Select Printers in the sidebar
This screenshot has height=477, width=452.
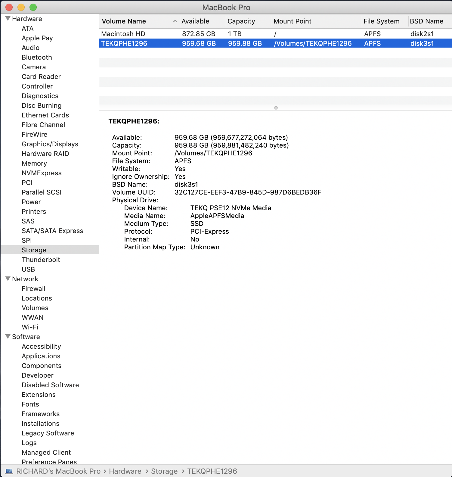point(34,211)
